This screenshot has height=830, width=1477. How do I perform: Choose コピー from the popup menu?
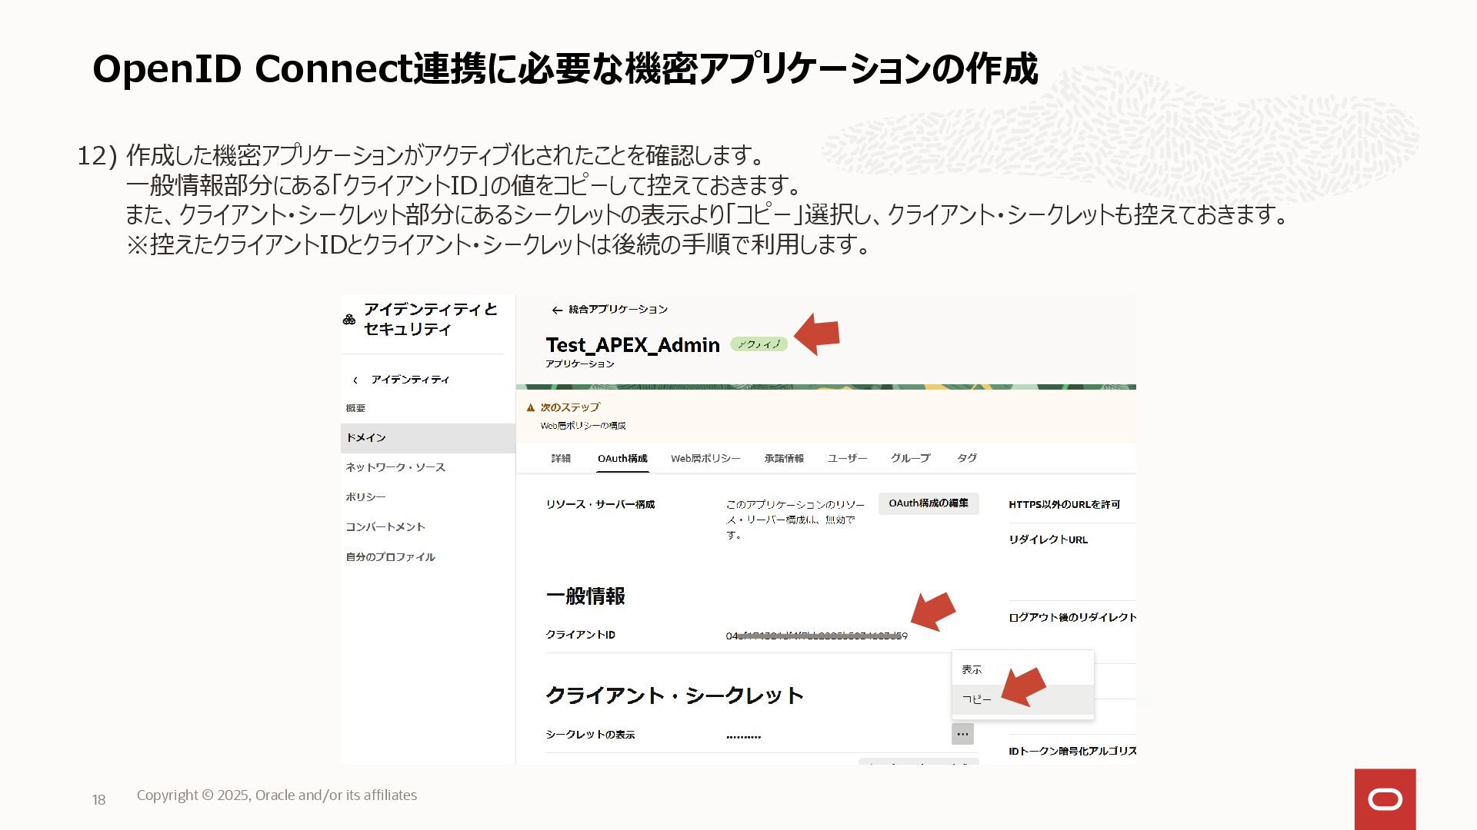click(1022, 699)
